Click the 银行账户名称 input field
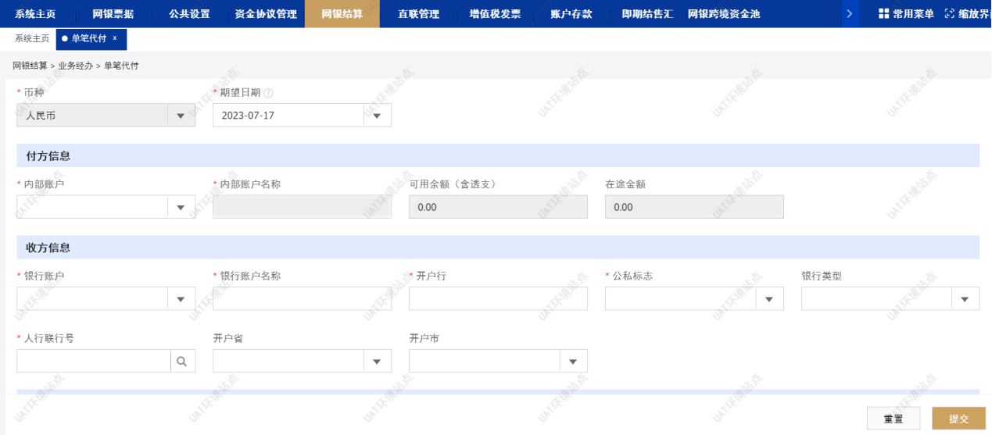This screenshot has width=992, height=435. point(302,299)
